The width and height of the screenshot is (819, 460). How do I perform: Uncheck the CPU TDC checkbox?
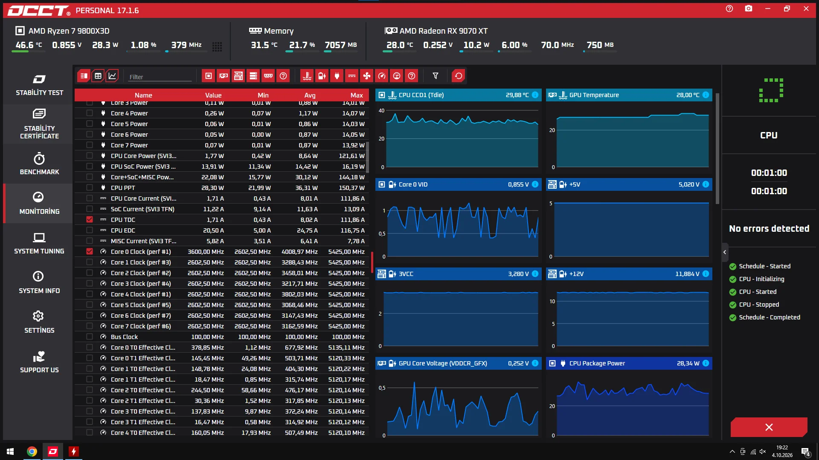(90, 220)
